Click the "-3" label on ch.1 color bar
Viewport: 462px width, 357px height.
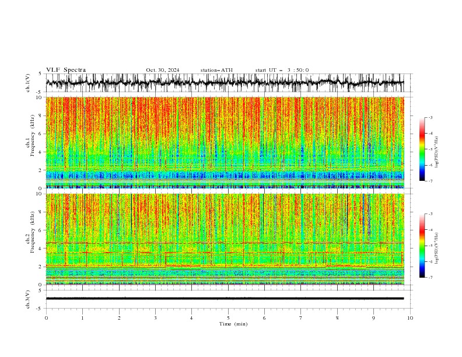tap(430, 117)
